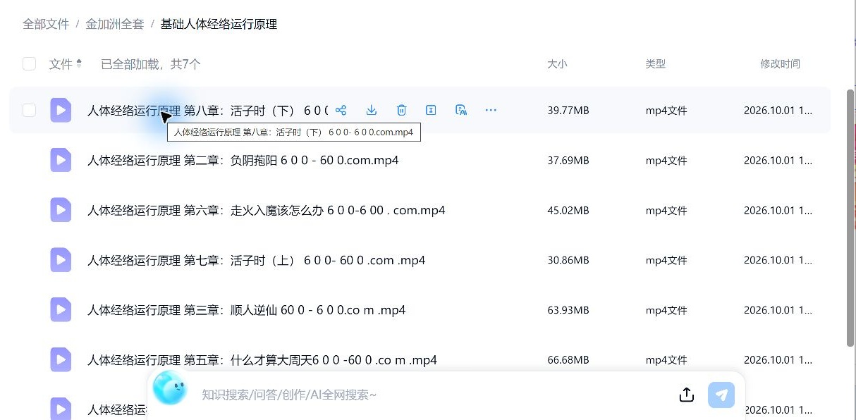This screenshot has width=856, height=420.
Task: Open file 第六章：走火入魔该怎么办 mp4
Action: coord(266,210)
